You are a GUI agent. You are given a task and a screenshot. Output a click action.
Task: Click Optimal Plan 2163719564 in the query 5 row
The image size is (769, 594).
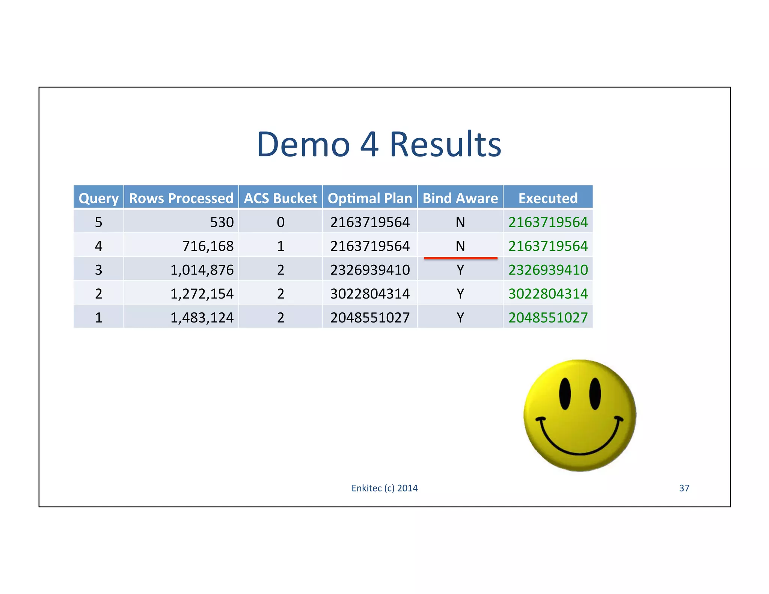pos(370,222)
